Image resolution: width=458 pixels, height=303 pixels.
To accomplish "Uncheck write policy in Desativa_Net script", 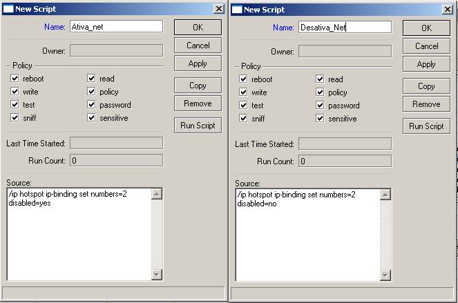I will tap(244, 92).
